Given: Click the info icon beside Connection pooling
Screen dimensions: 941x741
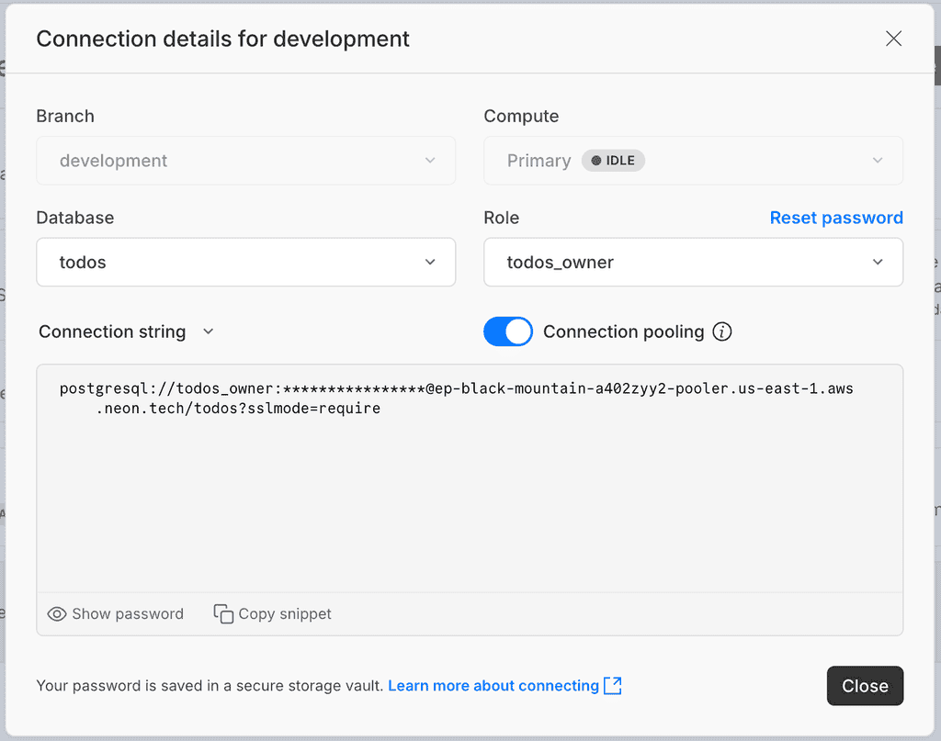Looking at the screenshot, I should point(722,331).
